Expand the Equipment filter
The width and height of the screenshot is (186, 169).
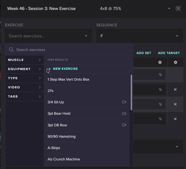24,69
